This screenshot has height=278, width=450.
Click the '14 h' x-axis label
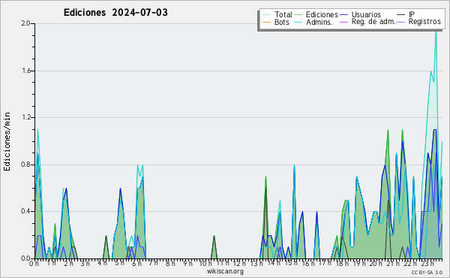(273, 263)
